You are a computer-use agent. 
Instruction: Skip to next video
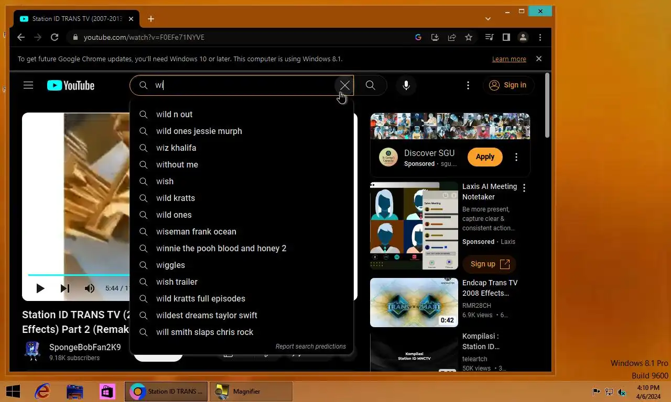pyautogui.click(x=65, y=288)
